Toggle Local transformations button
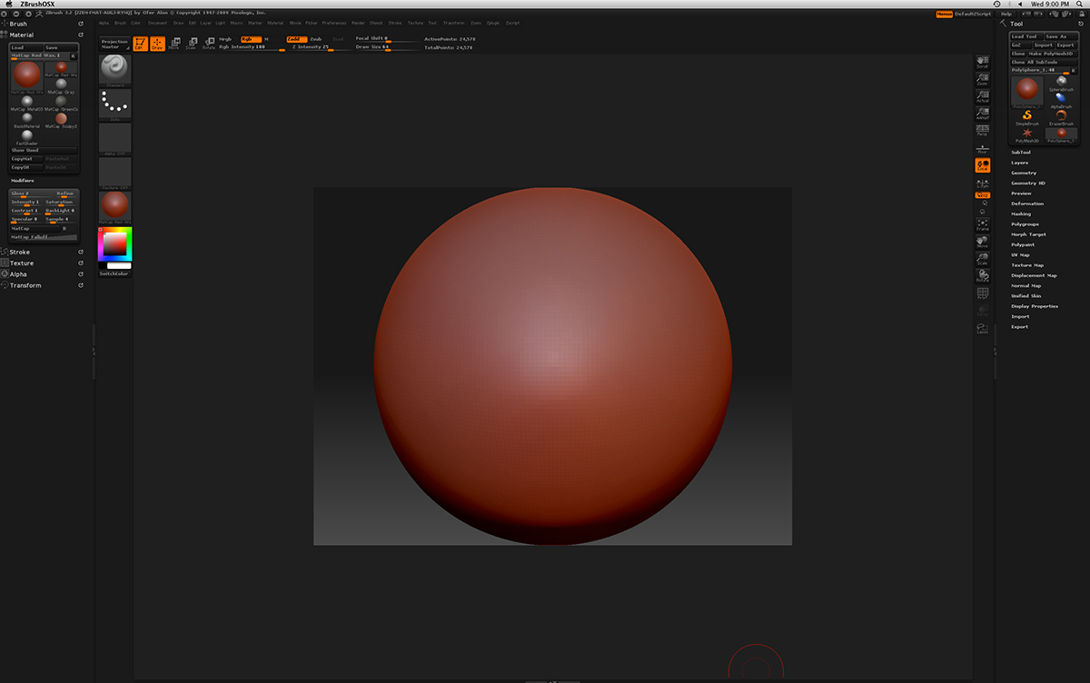The image size is (1090, 683). click(982, 165)
